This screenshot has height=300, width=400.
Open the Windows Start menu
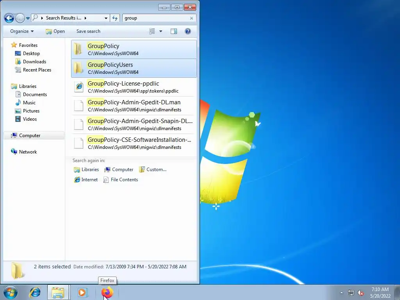(11, 292)
